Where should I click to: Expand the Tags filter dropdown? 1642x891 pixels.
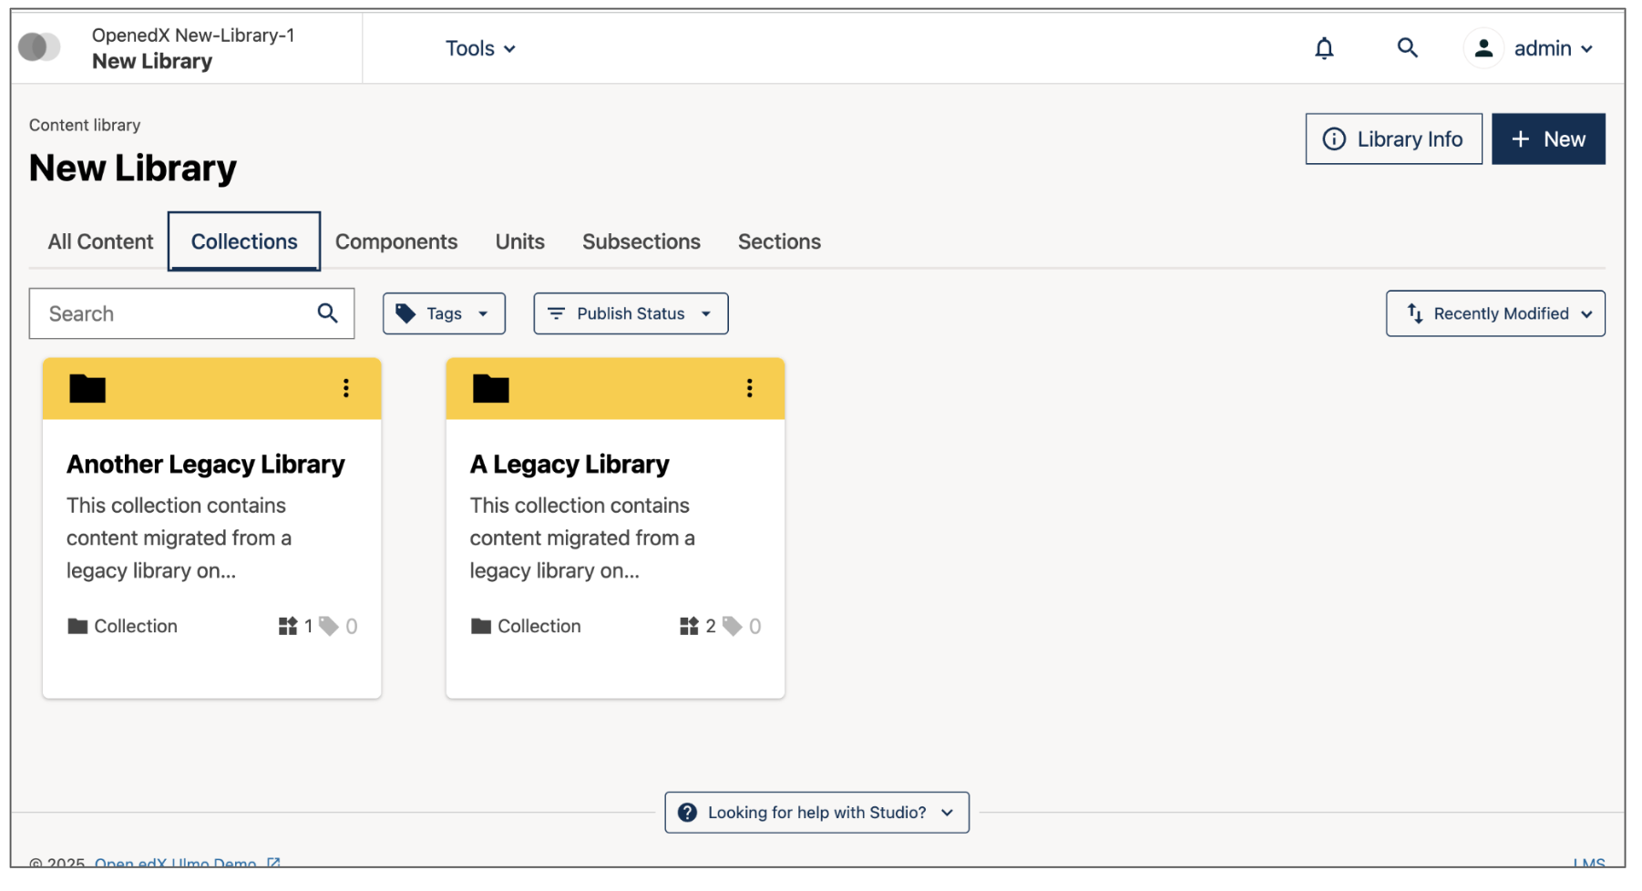coord(444,313)
